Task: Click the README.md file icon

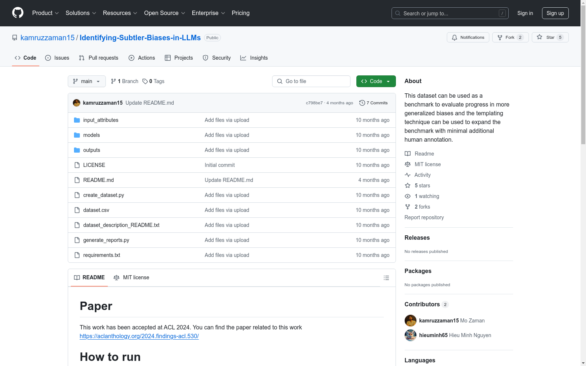Action: tap(77, 180)
